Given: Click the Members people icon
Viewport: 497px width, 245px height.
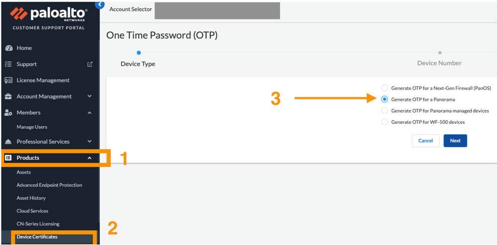Looking at the screenshot, I should 8,113.
